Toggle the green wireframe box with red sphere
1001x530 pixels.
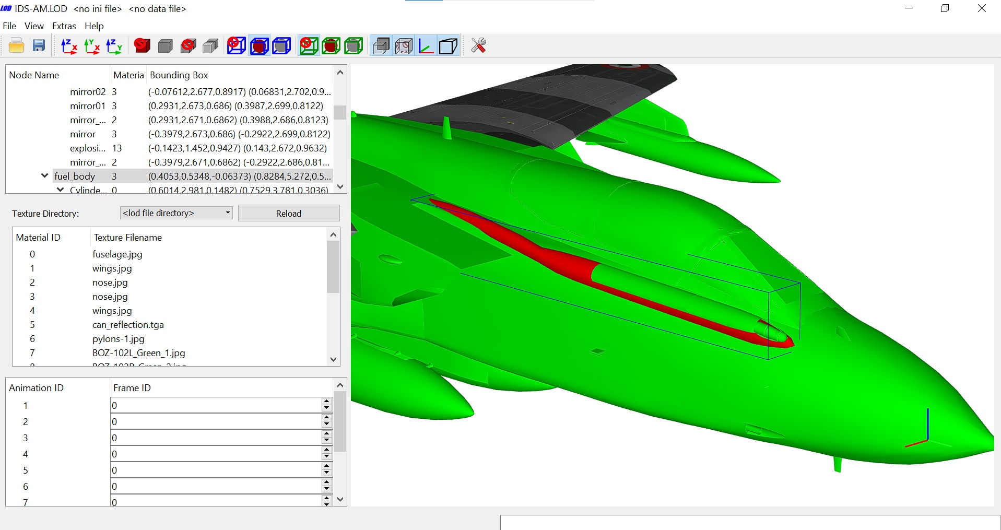(331, 46)
